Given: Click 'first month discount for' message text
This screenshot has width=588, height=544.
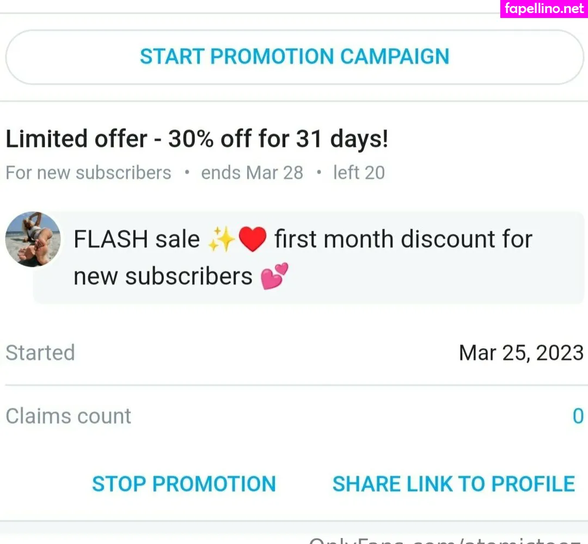Looking at the screenshot, I should click(403, 240).
